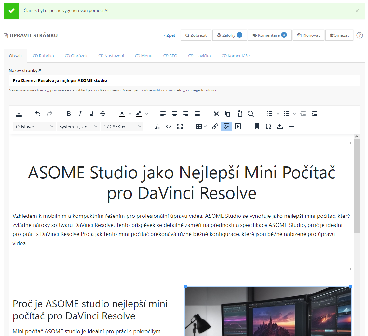The width and height of the screenshot is (368, 336).
Task: Click the Název stránky input field
Action: pyautogui.click(x=184, y=80)
